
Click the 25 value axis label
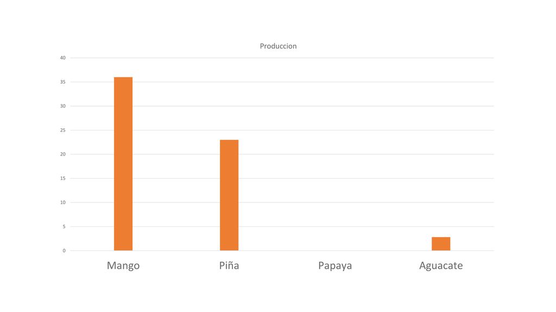click(x=63, y=130)
